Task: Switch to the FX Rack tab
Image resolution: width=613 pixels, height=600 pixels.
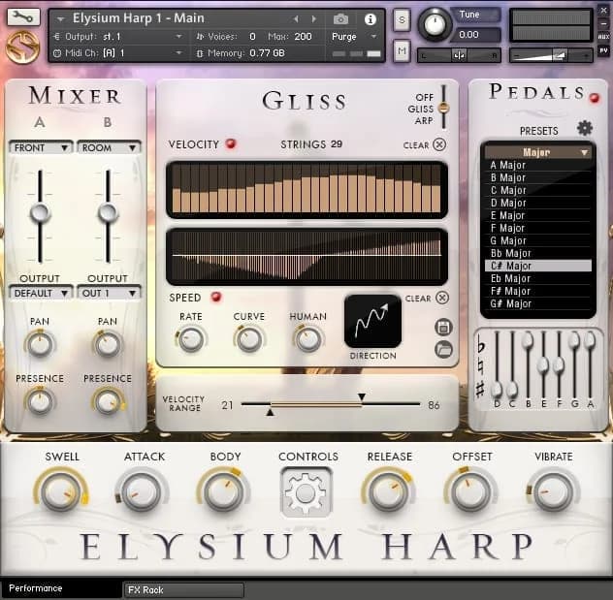Action: (183, 590)
